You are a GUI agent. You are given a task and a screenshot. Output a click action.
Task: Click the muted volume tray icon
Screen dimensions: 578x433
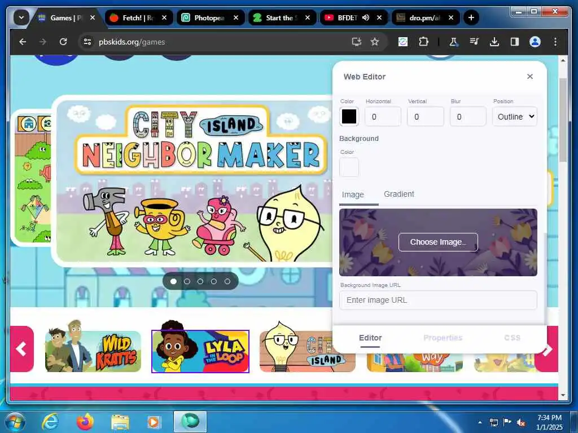tap(521, 423)
